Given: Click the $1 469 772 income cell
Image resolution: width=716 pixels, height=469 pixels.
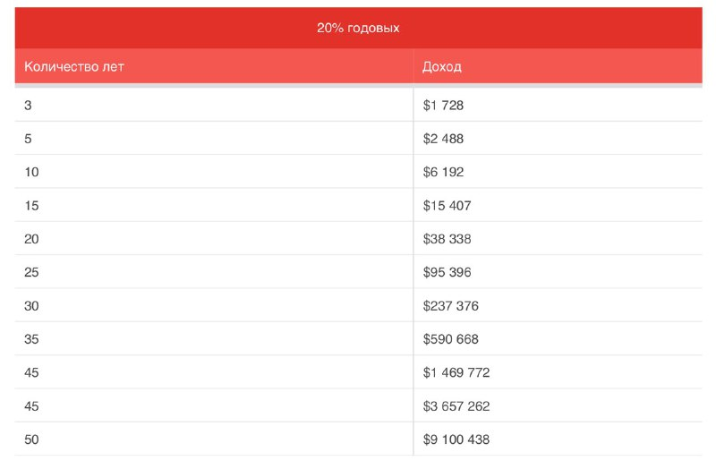Looking at the screenshot, I should pos(456,372).
